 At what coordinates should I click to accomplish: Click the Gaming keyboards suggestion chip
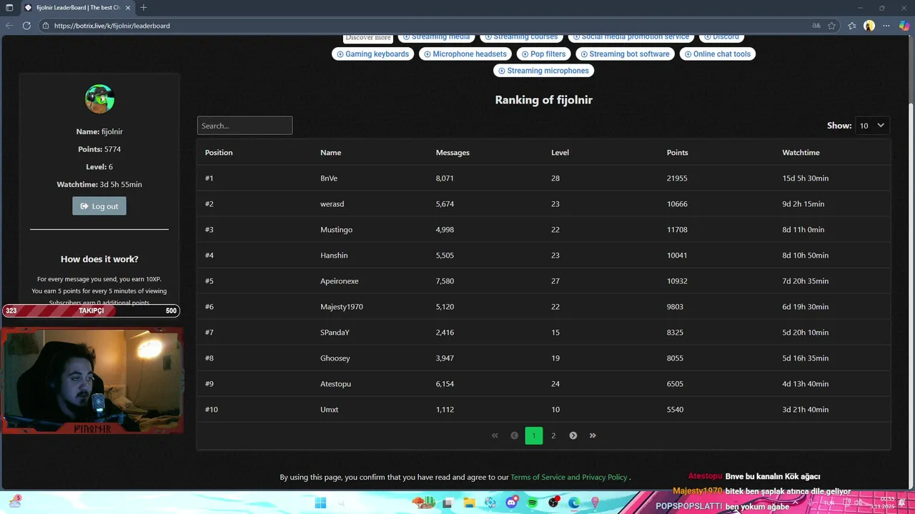pos(373,54)
